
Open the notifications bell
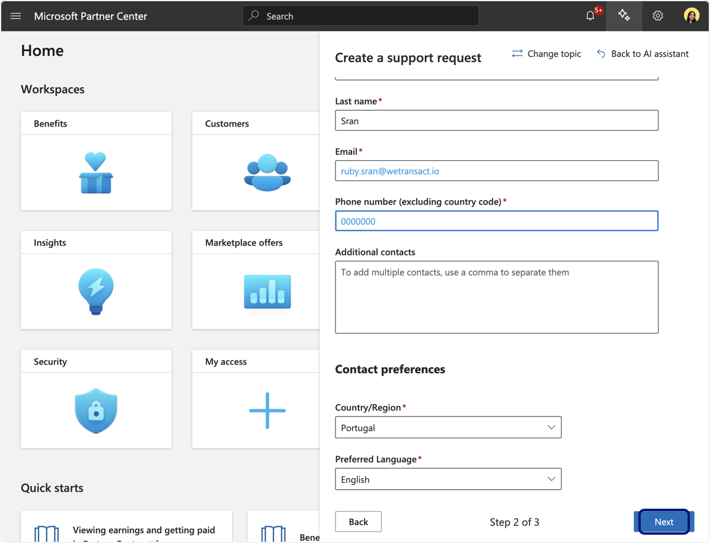[x=590, y=16]
